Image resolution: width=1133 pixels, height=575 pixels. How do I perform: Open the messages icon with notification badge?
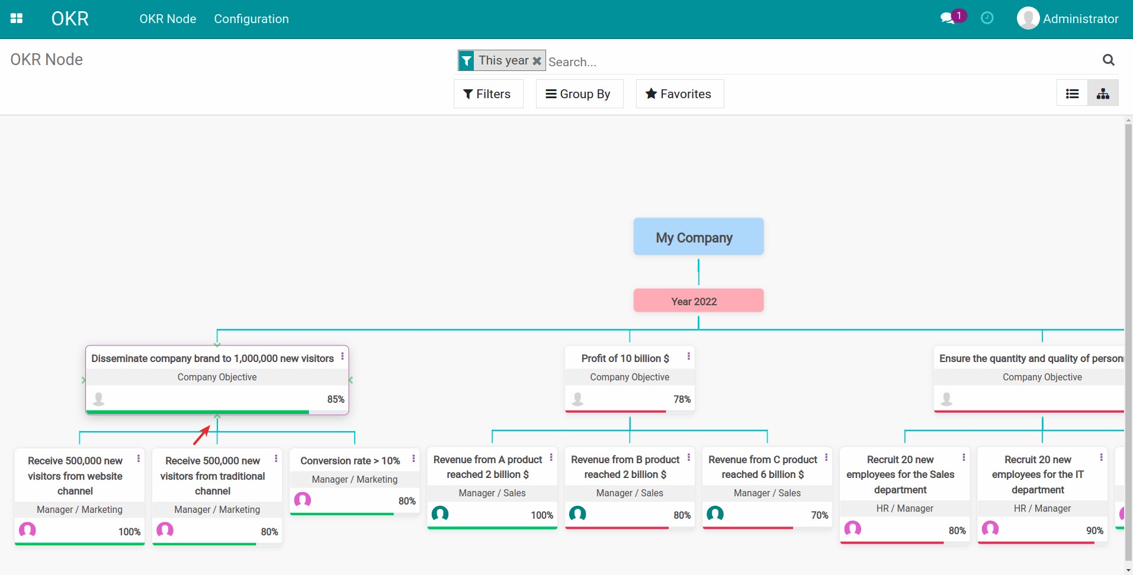949,18
